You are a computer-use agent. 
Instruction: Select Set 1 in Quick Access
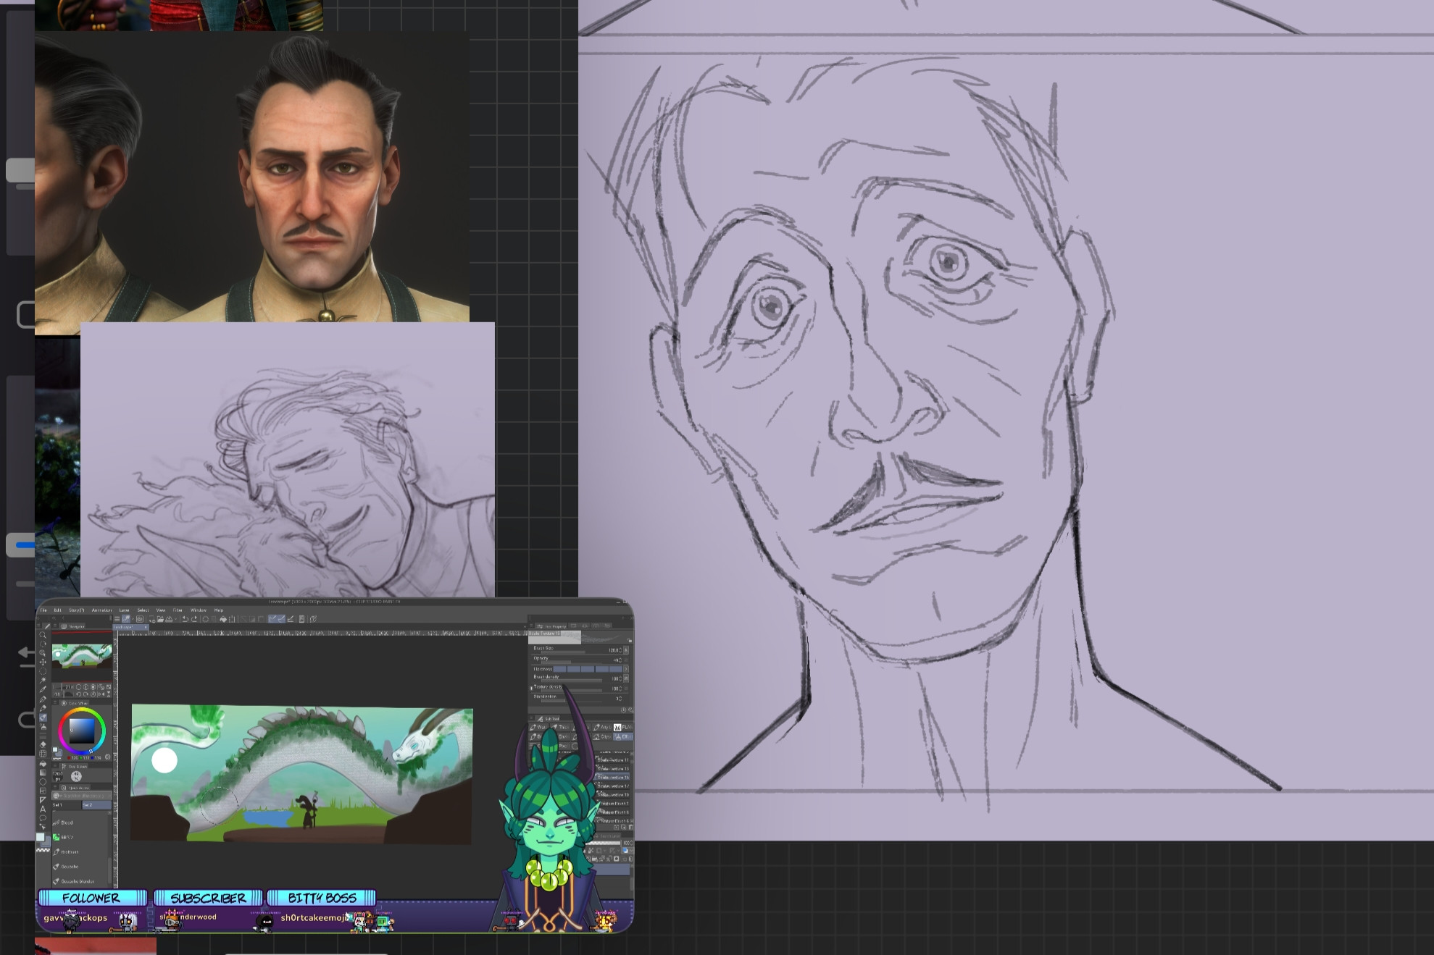point(67,805)
